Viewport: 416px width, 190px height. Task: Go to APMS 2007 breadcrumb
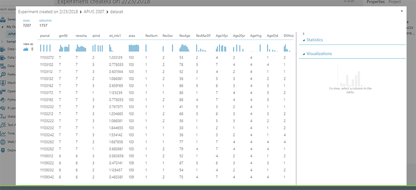pyautogui.click(x=93, y=12)
